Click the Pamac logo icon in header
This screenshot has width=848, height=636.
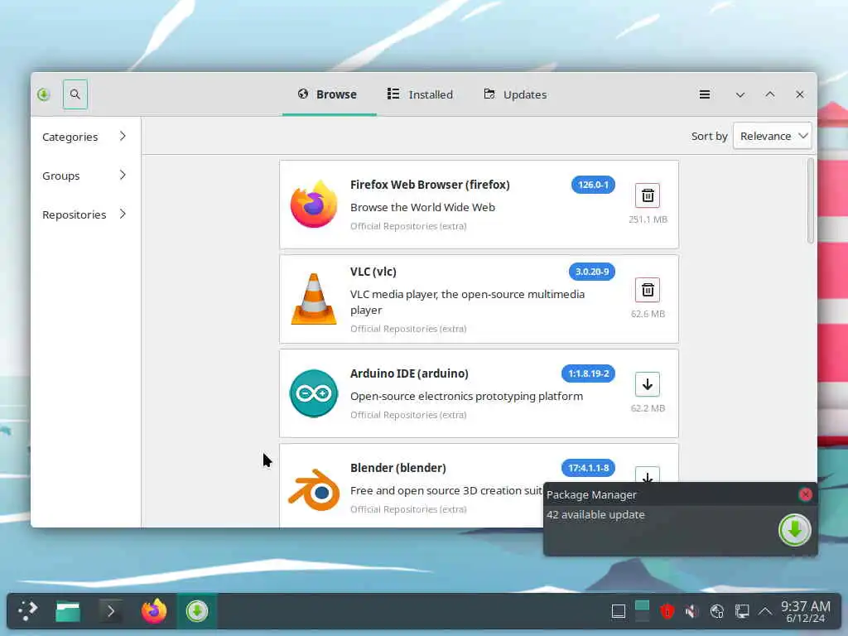tap(44, 94)
